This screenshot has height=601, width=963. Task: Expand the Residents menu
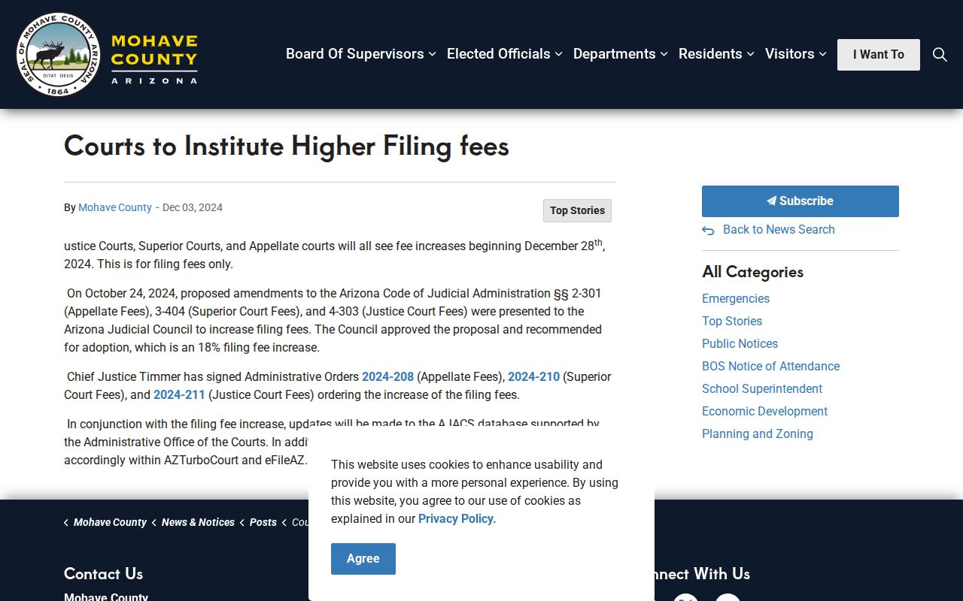[x=716, y=54]
